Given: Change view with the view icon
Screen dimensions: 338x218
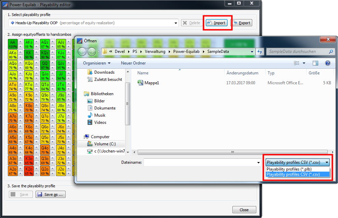Looking at the screenshot, I should [297, 63].
